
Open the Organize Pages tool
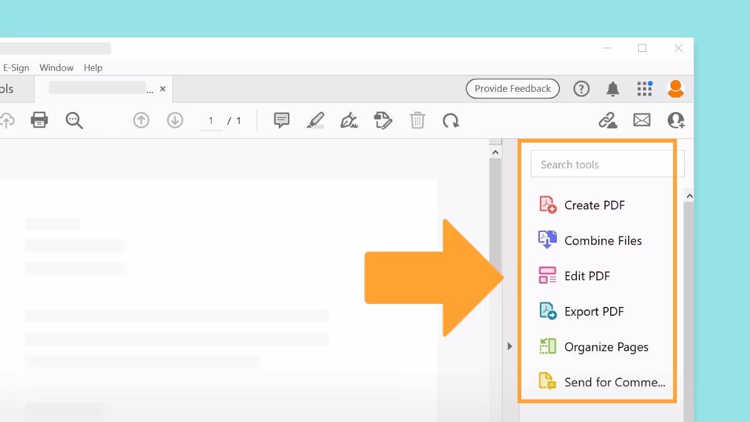coord(606,346)
